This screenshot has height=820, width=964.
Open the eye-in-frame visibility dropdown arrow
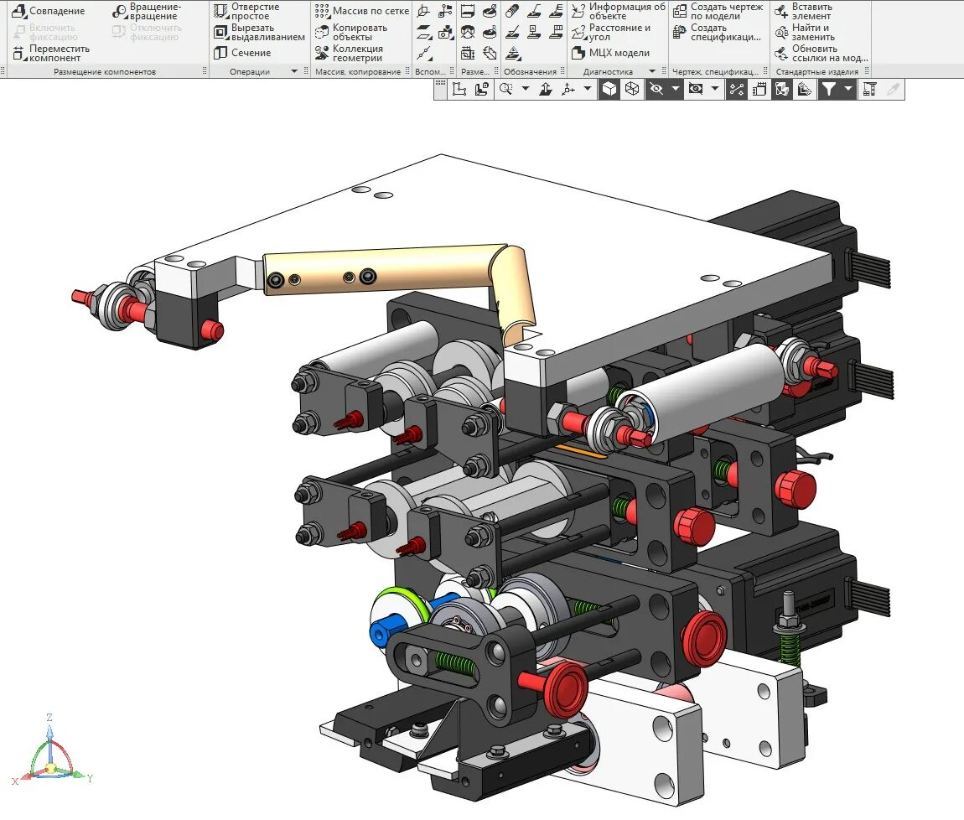(x=714, y=90)
